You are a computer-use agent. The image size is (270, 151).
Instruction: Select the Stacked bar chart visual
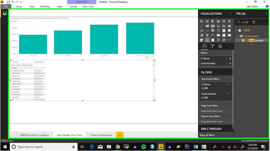pos(202,21)
